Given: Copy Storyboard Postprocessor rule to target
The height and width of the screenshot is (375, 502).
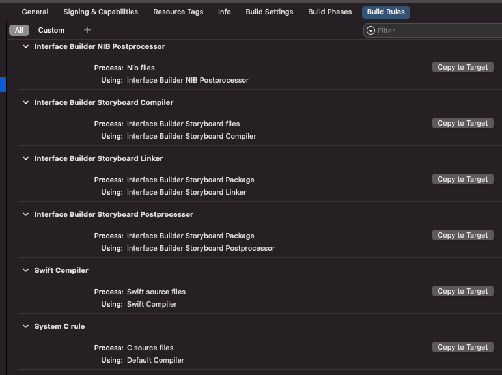Looking at the screenshot, I should click(x=463, y=236).
